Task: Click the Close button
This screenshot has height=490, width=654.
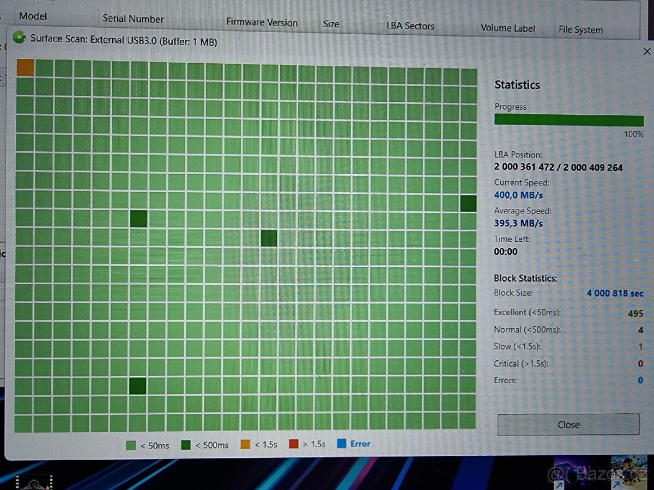Action: pyautogui.click(x=568, y=425)
